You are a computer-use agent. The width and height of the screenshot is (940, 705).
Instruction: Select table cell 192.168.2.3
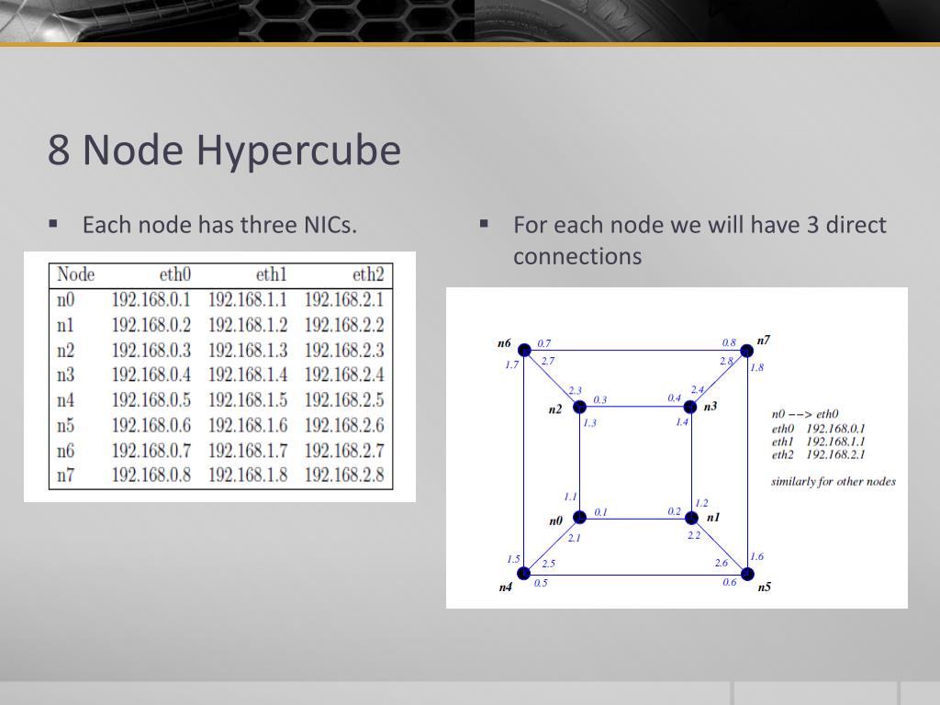tap(344, 350)
